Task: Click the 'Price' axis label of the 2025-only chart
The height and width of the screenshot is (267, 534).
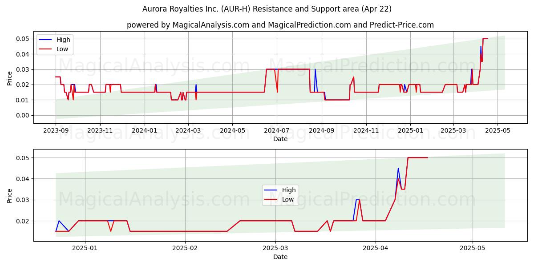Action: 10,195
